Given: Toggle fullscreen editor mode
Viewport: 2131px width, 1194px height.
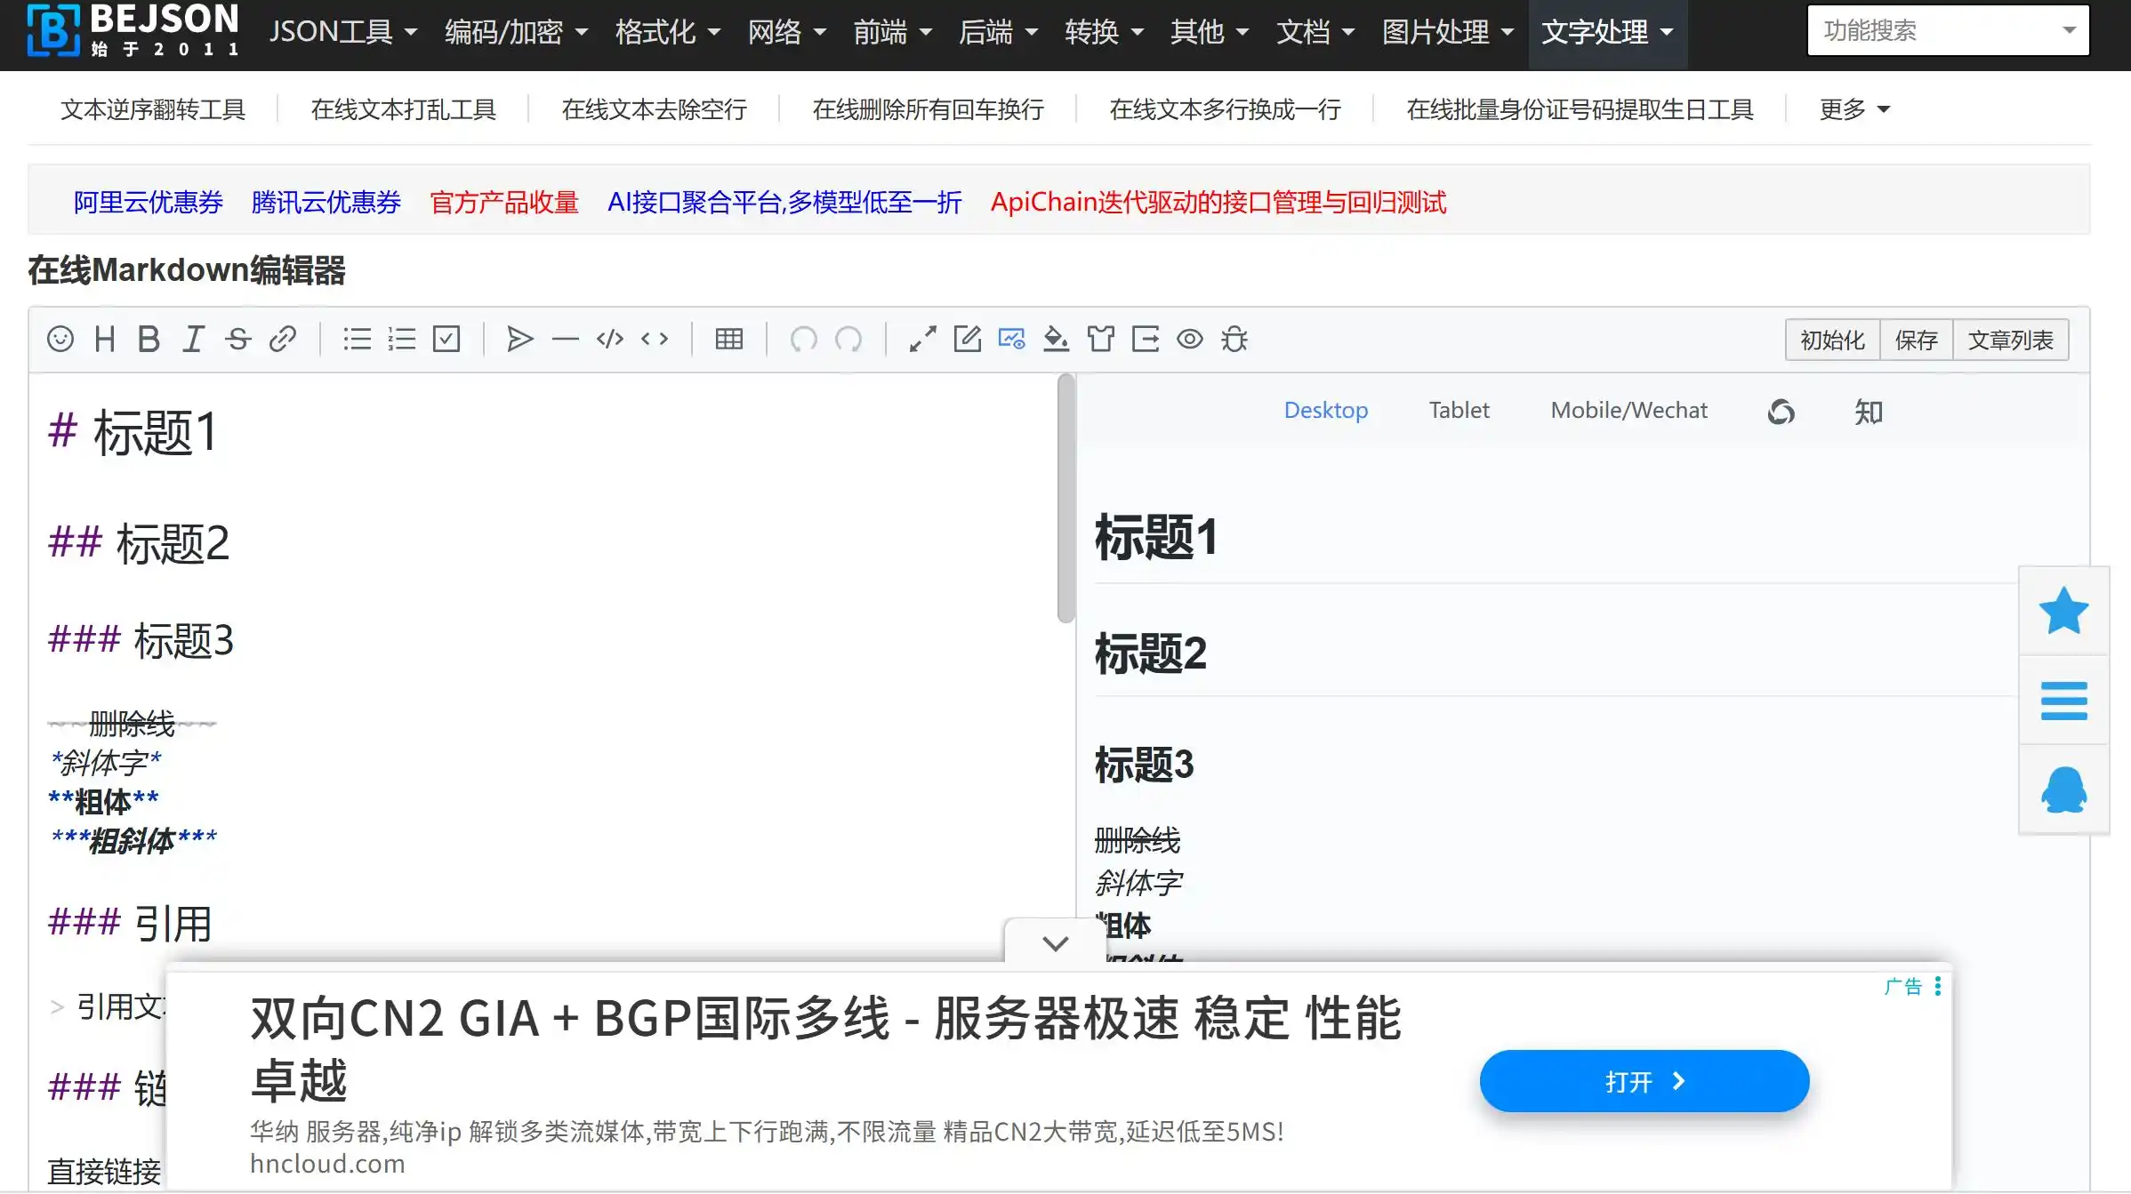Looking at the screenshot, I should 922,339.
